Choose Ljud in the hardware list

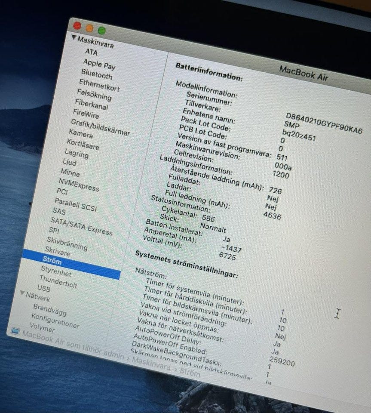tap(70, 162)
